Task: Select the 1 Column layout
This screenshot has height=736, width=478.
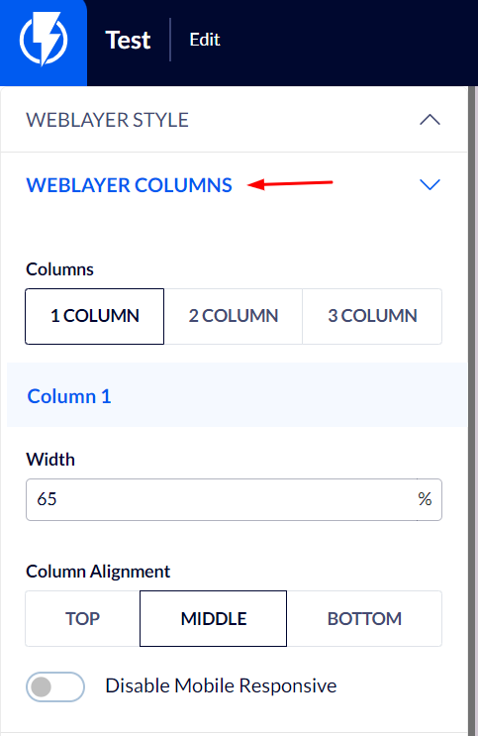Action: (95, 316)
